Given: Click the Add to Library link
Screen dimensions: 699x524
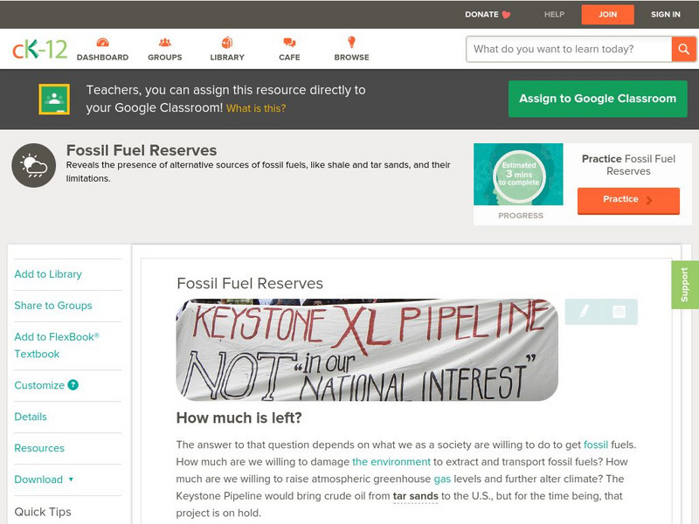Looking at the screenshot, I should click(x=48, y=274).
